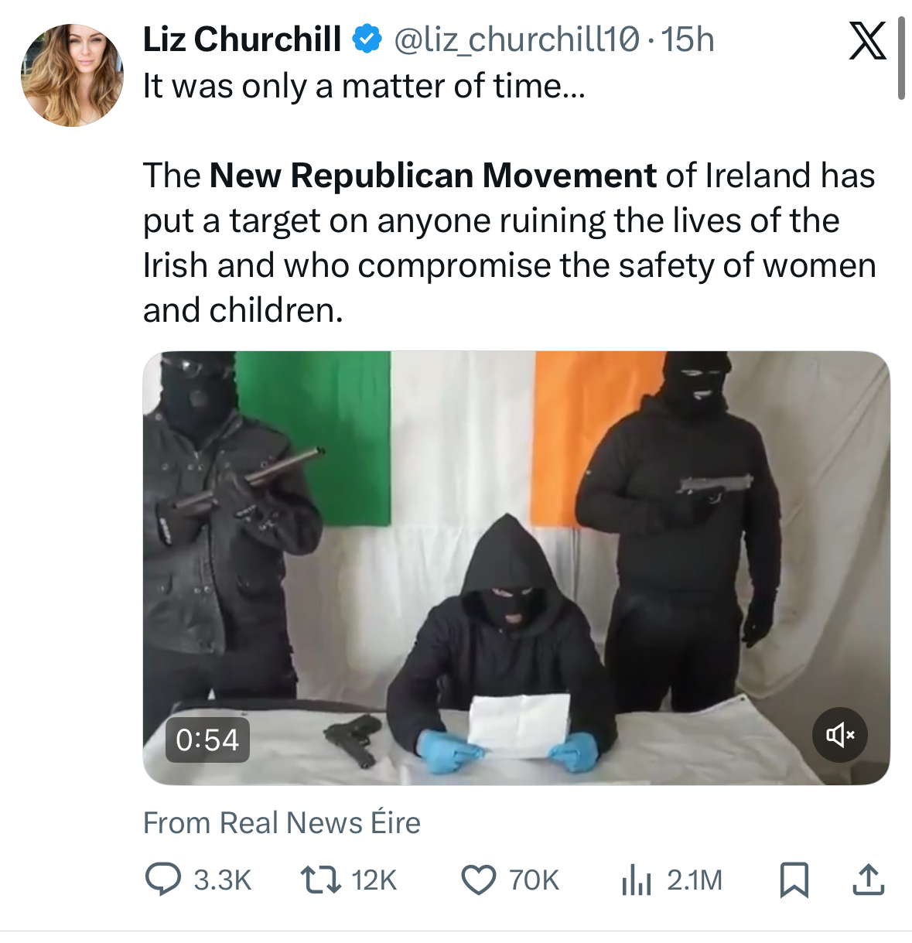Click the 12K reposts count
912x943 pixels.
click(374, 880)
